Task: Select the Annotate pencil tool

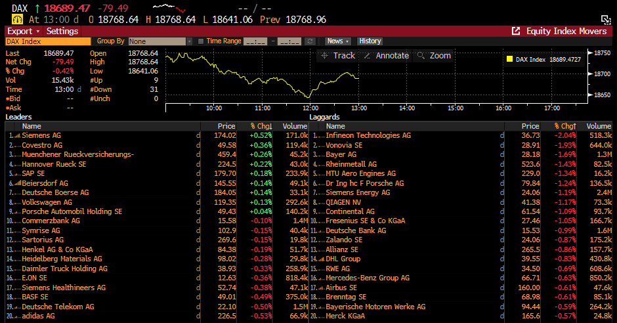Action: tap(386, 56)
